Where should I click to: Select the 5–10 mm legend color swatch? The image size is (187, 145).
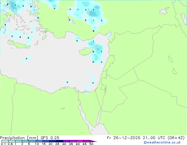[x=32, y=141]
